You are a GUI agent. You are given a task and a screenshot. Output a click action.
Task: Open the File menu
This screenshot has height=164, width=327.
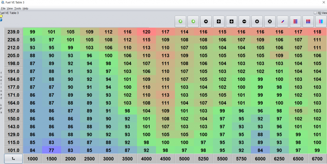(x=3, y=8)
